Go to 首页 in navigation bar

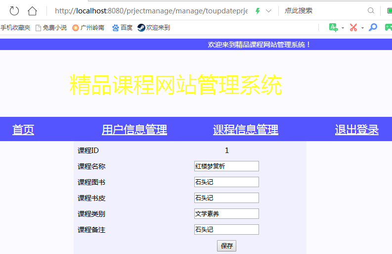coord(23,130)
